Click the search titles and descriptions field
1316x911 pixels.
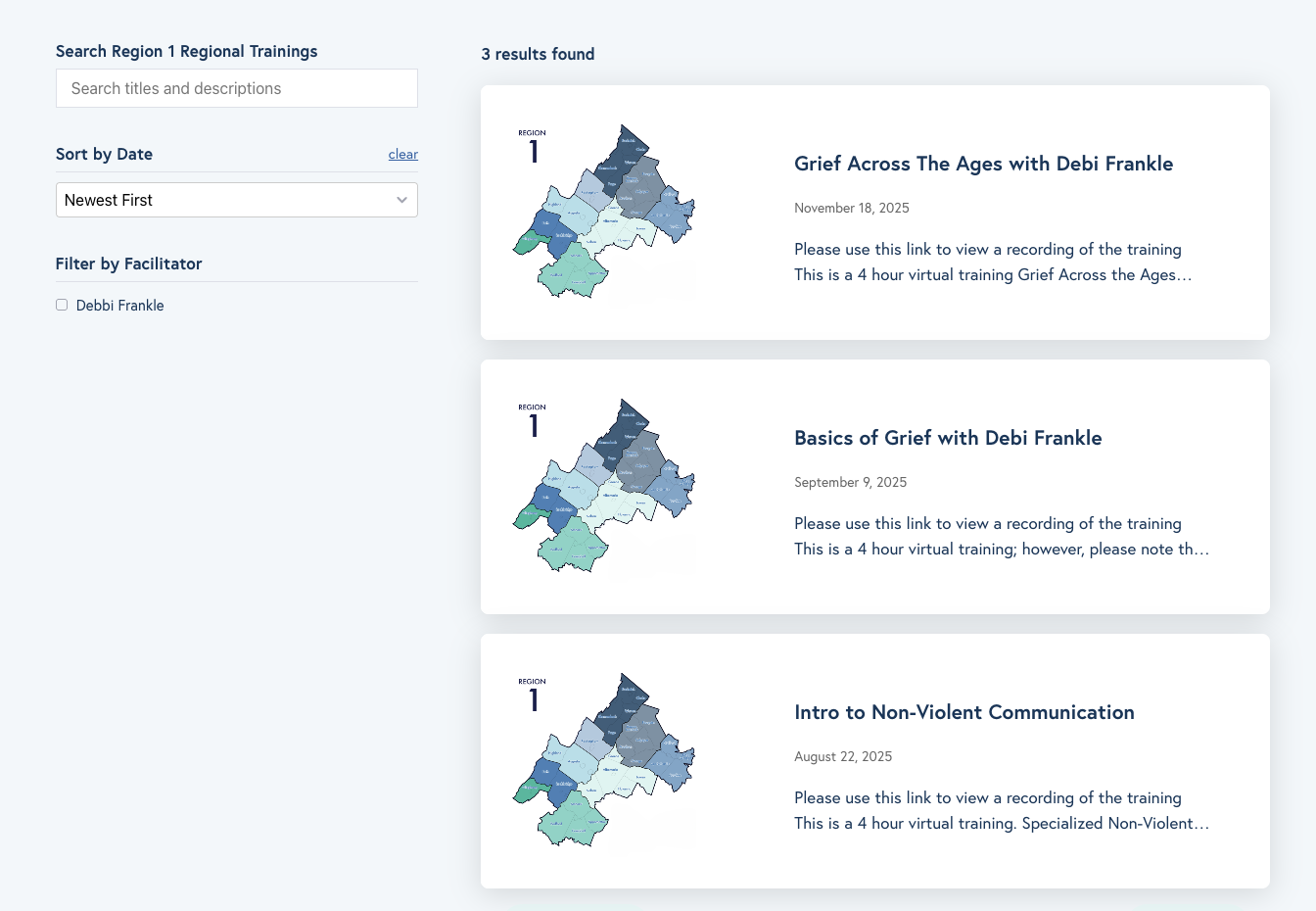[236, 88]
